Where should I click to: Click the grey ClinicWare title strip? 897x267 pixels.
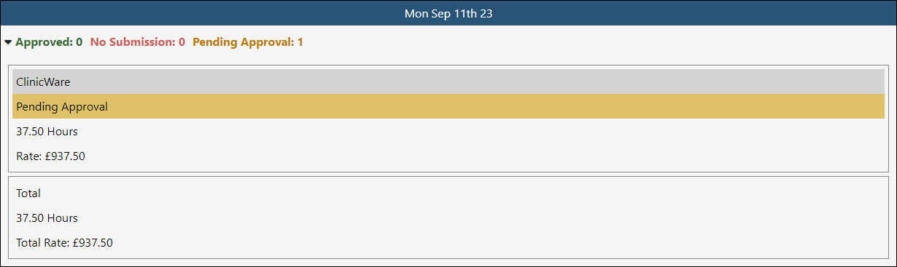(448, 81)
